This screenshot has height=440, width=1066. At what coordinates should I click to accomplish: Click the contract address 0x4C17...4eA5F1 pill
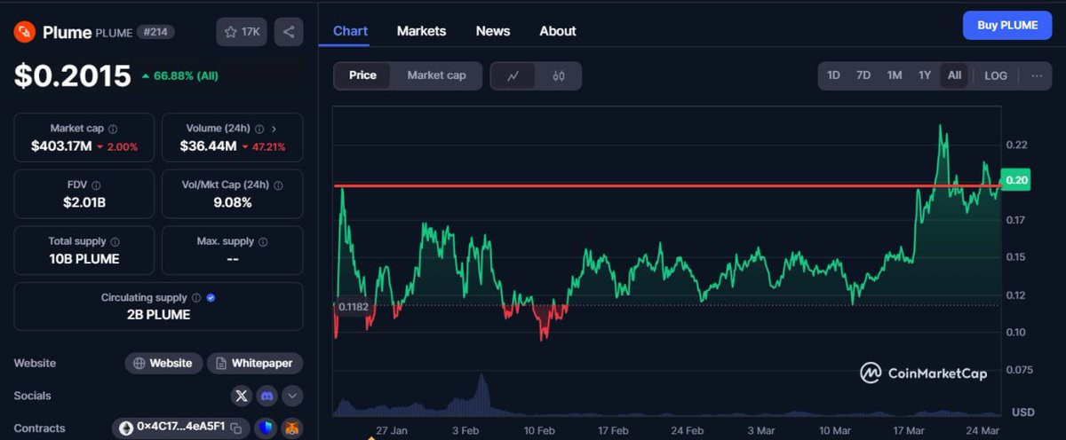click(x=181, y=428)
